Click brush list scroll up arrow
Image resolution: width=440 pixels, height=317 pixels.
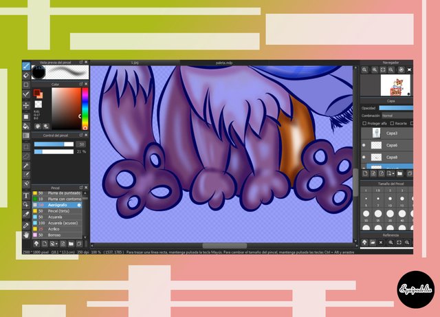tap(85, 193)
